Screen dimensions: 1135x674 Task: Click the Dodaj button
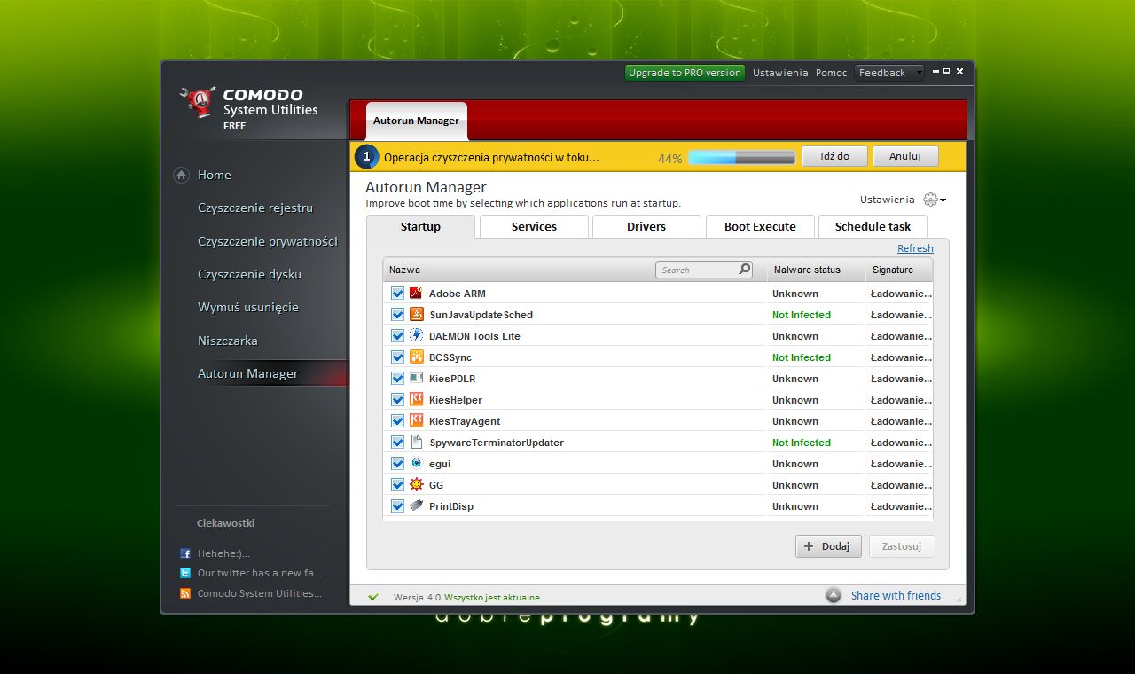click(828, 546)
